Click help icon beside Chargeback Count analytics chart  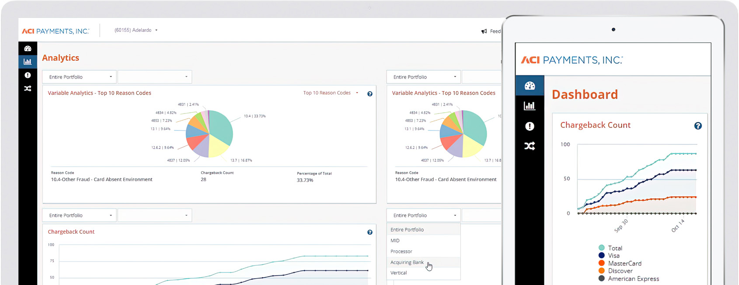coord(370,232)
